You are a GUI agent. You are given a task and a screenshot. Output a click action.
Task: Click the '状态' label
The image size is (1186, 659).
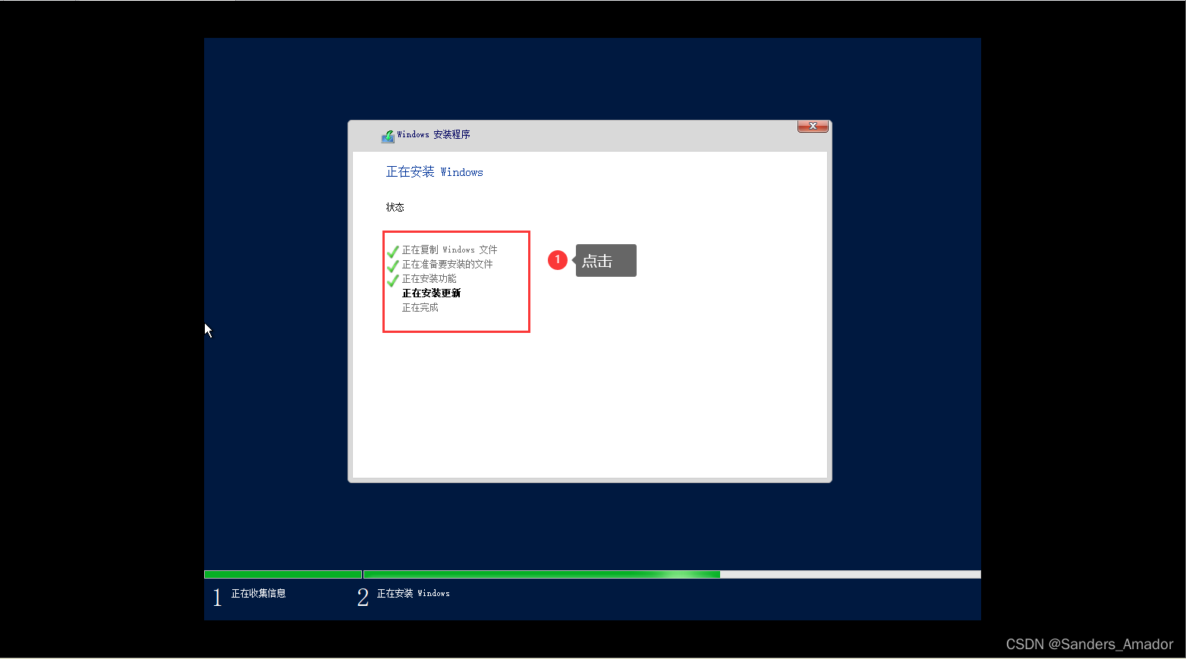(x=395, y=207)
